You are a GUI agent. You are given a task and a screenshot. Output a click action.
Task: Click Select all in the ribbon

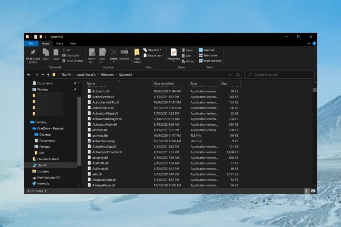point(207,50)
